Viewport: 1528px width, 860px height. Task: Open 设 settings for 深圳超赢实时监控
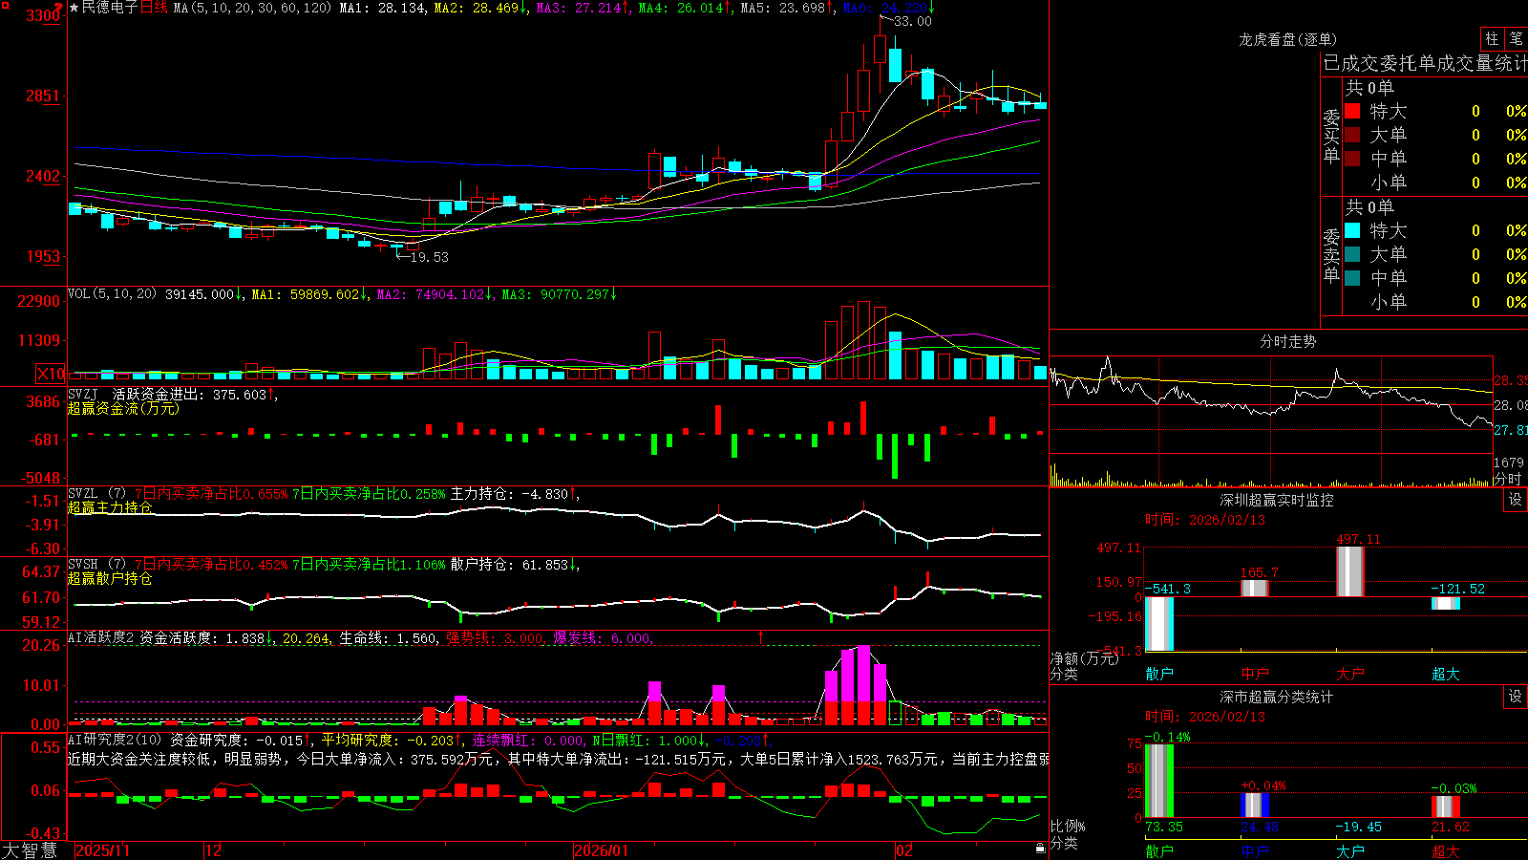[1516, 500]
